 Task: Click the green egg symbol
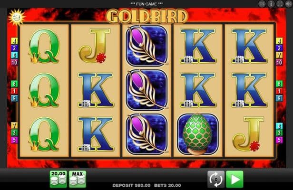(x=198, y=134)
